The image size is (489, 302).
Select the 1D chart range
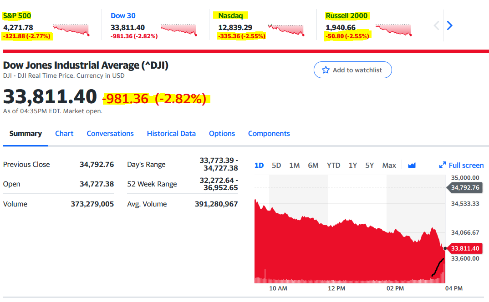(x=259, y=166)
